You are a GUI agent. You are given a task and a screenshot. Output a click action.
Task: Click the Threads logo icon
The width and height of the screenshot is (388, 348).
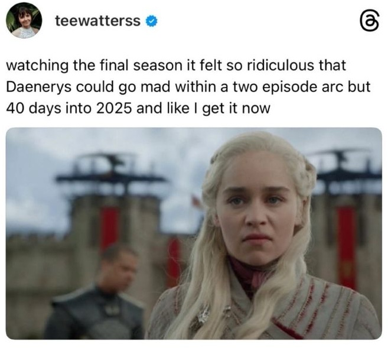[x=369, y=21]
